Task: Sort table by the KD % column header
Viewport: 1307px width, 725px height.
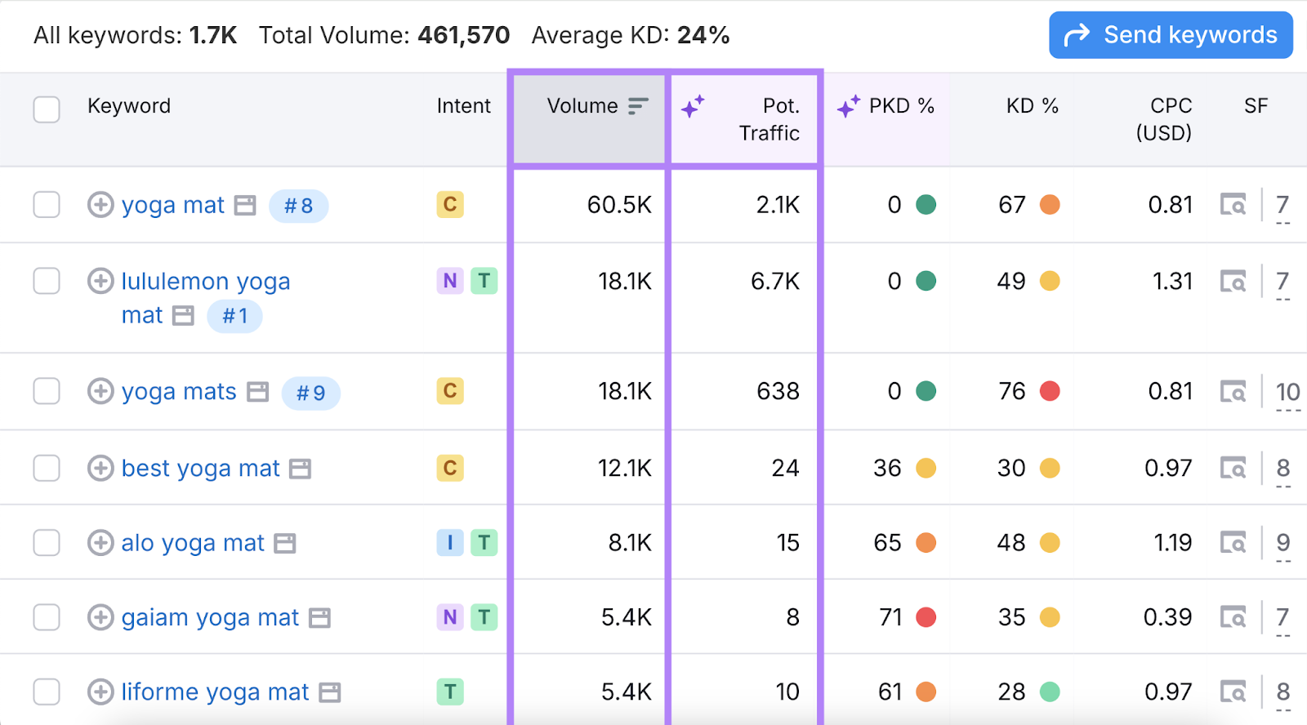Action: pos(1032,106)
